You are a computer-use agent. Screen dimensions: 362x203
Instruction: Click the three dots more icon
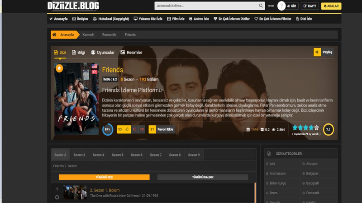(271, 6)
